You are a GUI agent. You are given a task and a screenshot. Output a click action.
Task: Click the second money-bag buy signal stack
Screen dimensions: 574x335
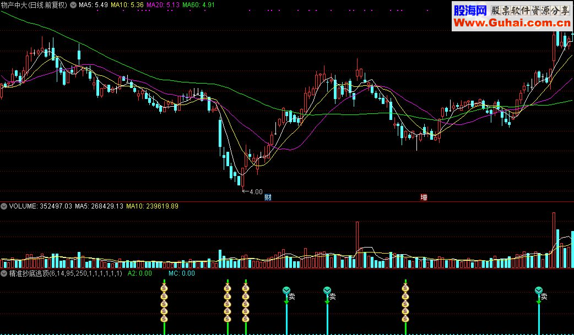(228, 303)
